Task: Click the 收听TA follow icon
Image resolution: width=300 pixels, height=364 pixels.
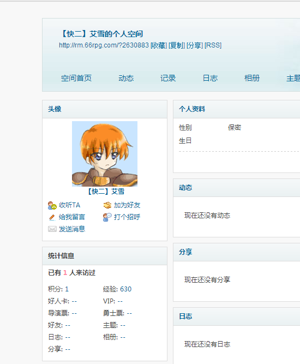Action: pos(52,205)
